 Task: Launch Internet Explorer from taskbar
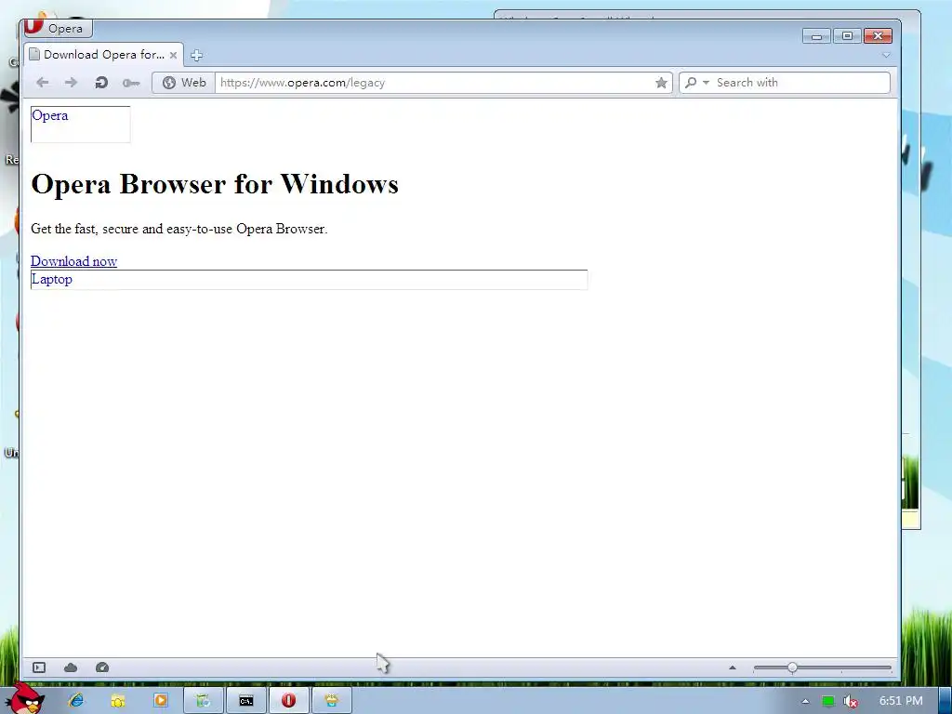76,701
